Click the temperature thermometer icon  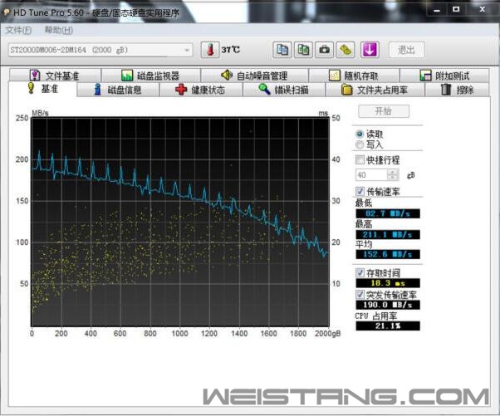pyautogui.click(x=210, y=50)
